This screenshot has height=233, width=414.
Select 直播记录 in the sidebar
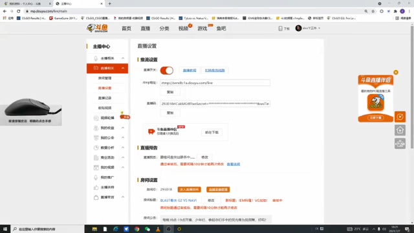(105, 98)
